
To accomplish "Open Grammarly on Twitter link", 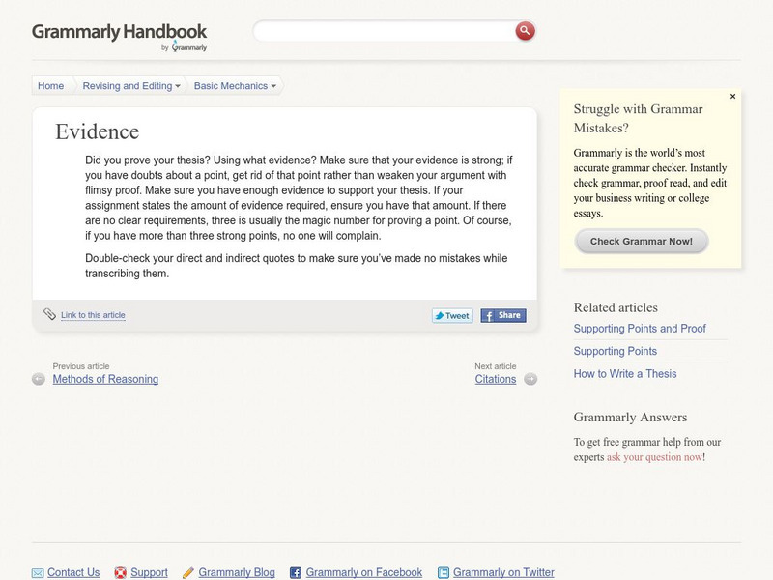I will tap(503, 572).
